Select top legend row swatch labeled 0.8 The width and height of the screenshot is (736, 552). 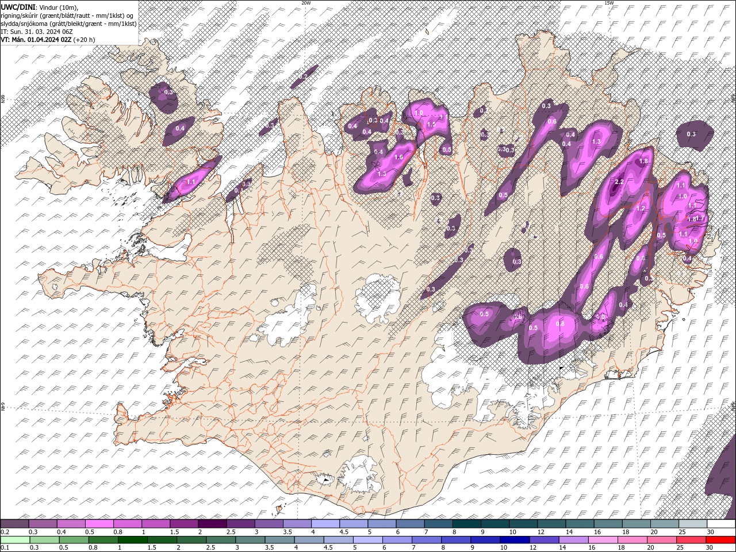(x=127, y=524)
